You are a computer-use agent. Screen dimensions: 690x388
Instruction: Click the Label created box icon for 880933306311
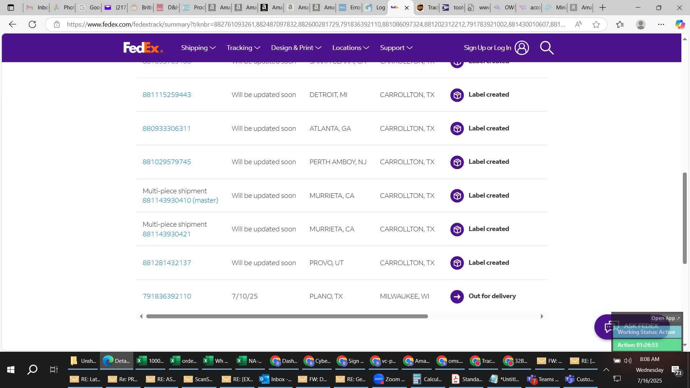coord(457,129)
